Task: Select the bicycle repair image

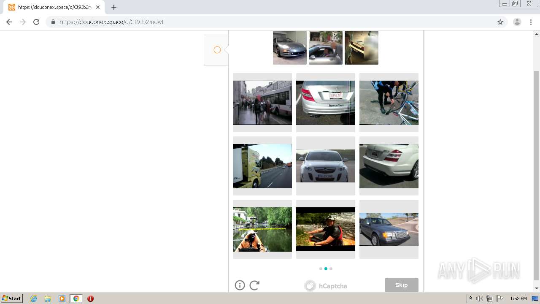Action: (389, 103)
